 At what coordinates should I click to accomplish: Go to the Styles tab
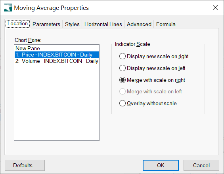(72, 24)
